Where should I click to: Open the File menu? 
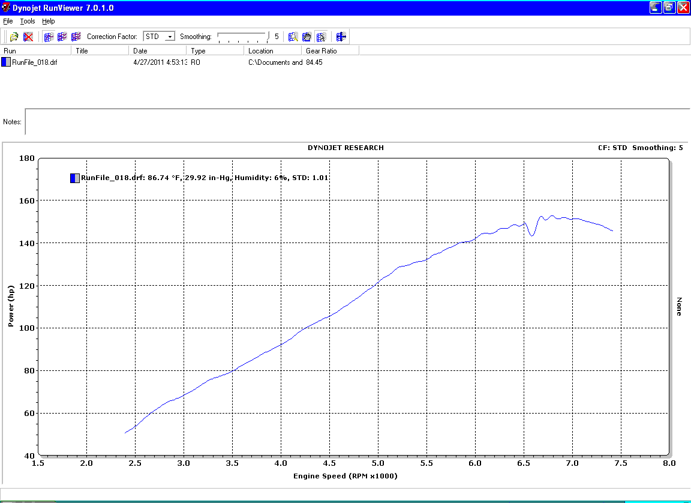(8, 21)
